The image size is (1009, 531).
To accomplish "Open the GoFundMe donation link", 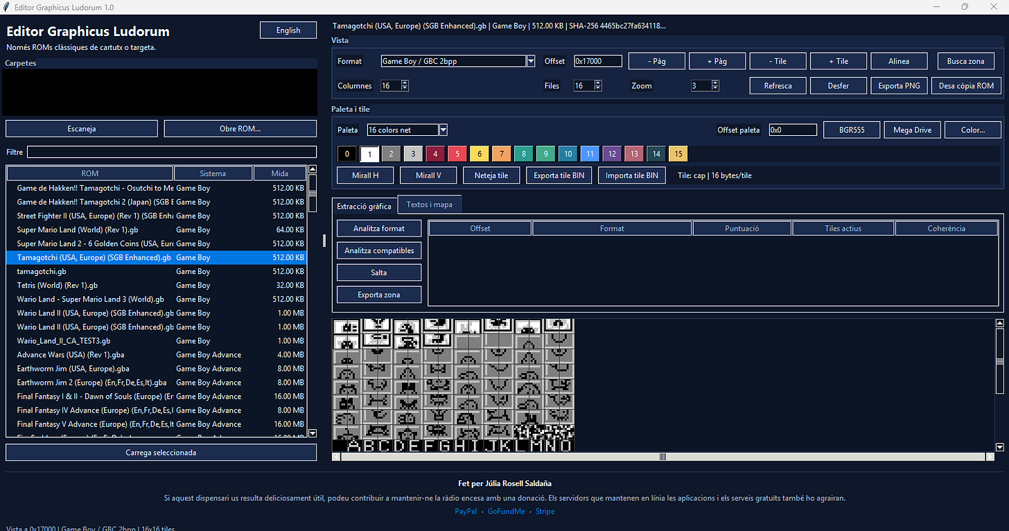I will pyautogui.click(x=507, y=511).
